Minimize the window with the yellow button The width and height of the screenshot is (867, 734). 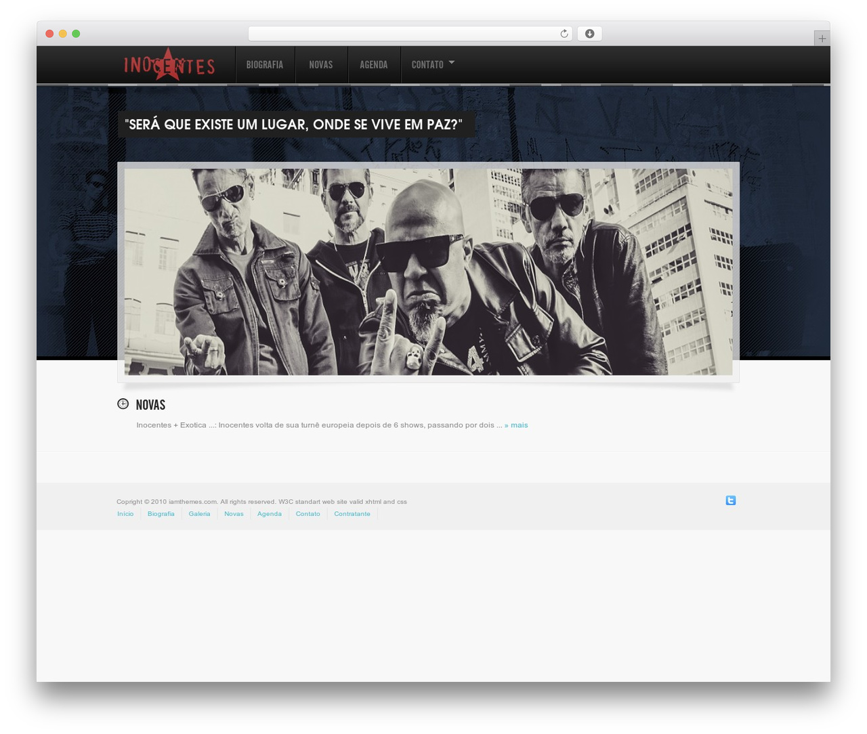pos(63,34)
